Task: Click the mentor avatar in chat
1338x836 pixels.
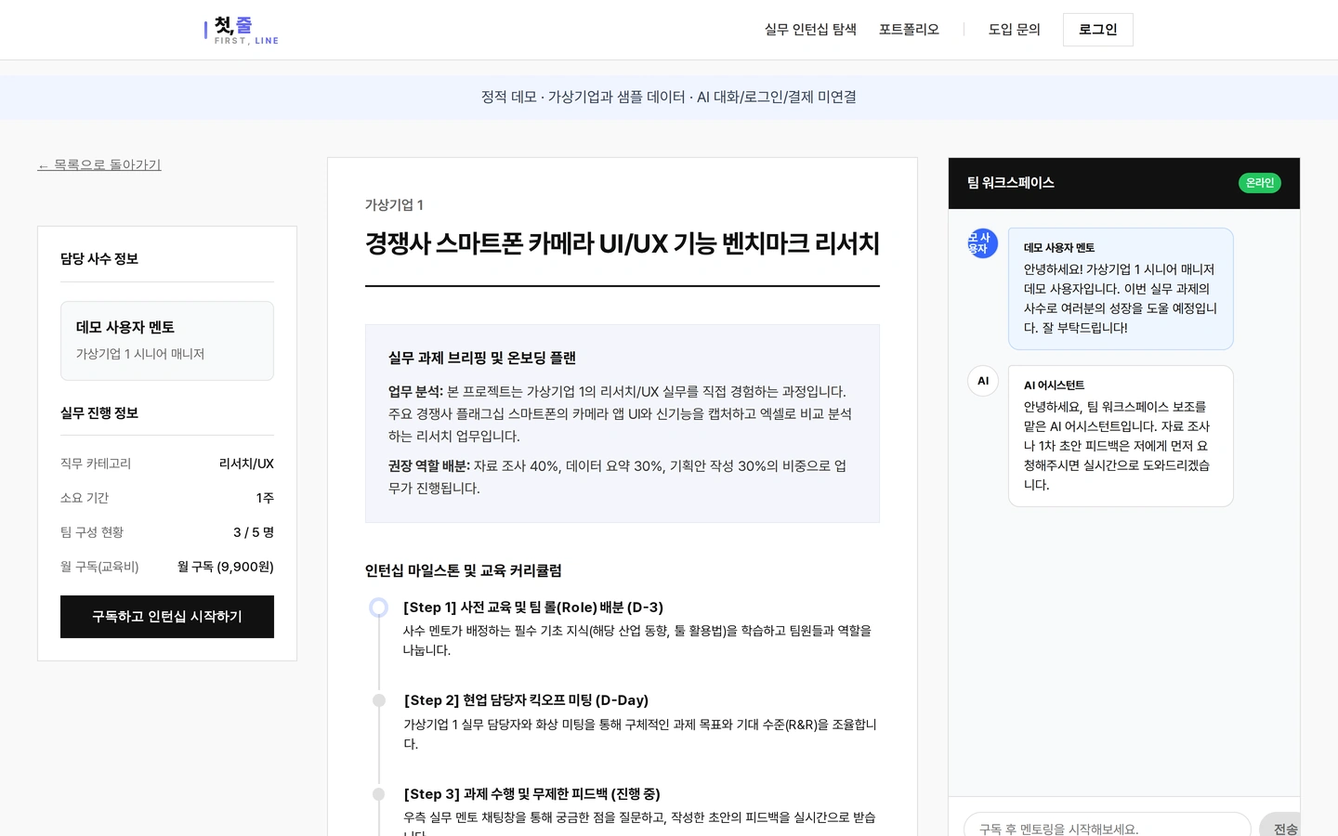Action: (x=982, y=243)
